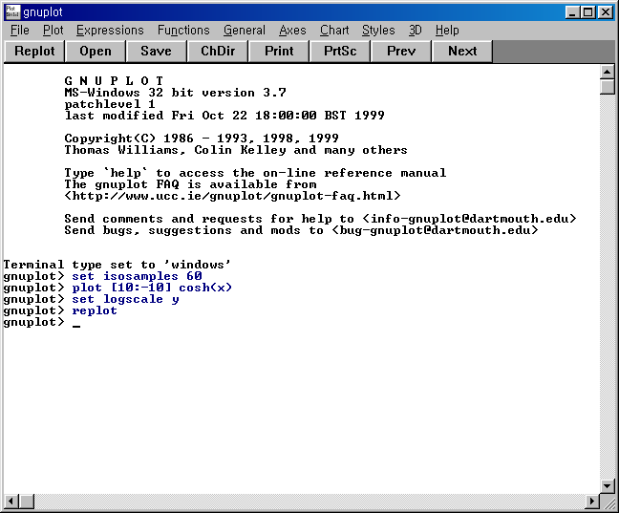The width and height of the screenshot is (619, 513).
Task: Click the info-gnuplot@dartmouth.edu address
Action: (x=469, y=219)
